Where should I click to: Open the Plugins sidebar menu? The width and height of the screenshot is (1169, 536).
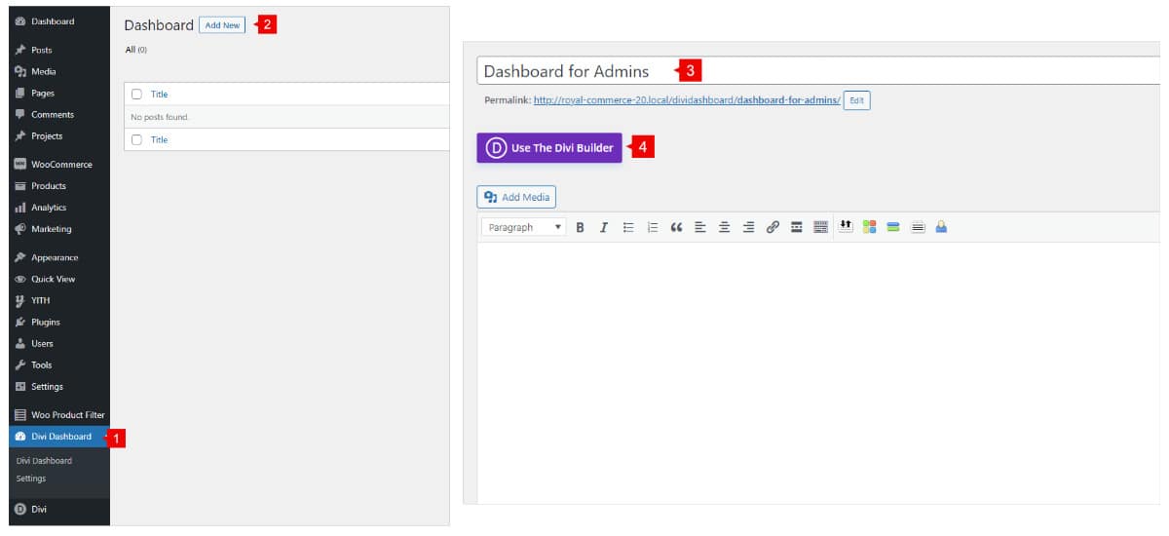pyautogui.click(x=45, y=322)
